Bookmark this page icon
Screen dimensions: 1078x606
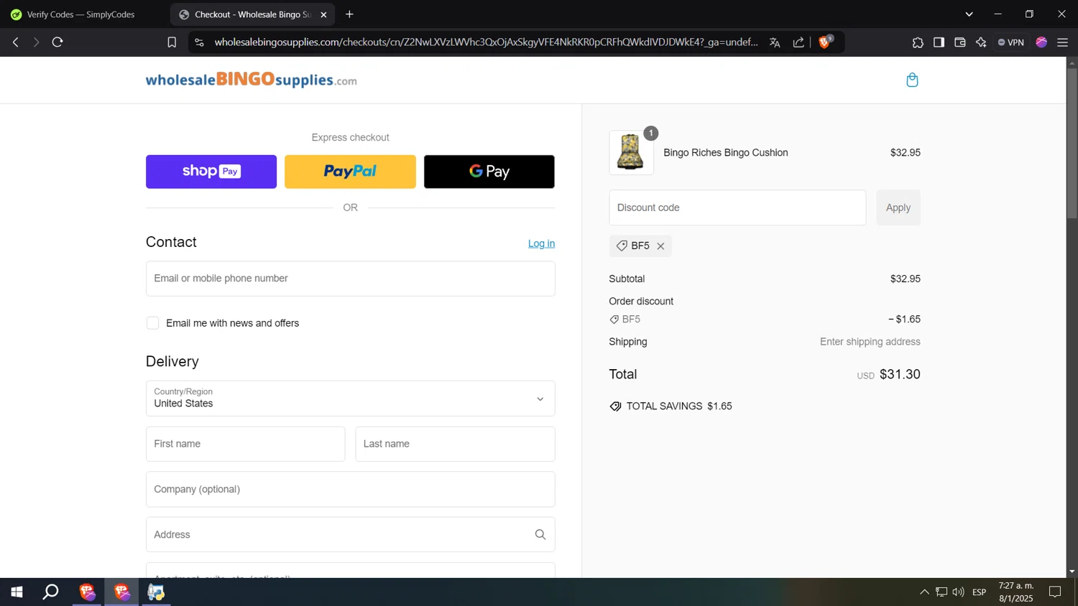click(x=172, y=42)
